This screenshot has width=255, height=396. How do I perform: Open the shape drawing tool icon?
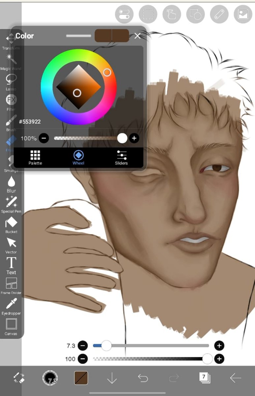[195, 14]
